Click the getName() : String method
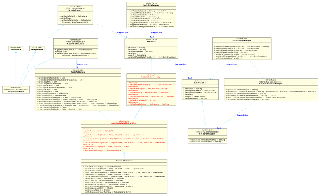Screen dimensions: 320x195 point(136,49)
